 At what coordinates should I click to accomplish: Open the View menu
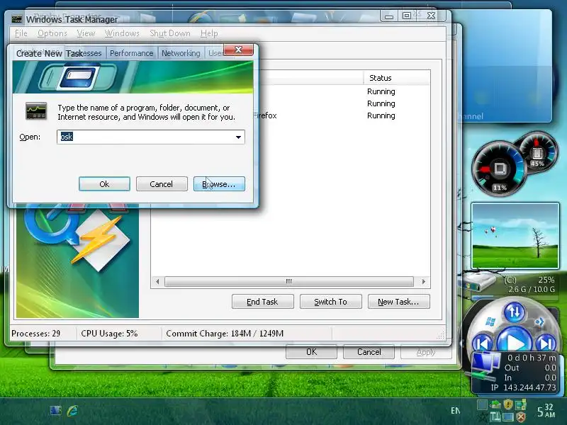coord(86,33)
